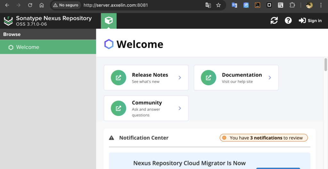Click the IP extension icon
Viewport: 328px width, 169px height.
(x=246, y=5)
